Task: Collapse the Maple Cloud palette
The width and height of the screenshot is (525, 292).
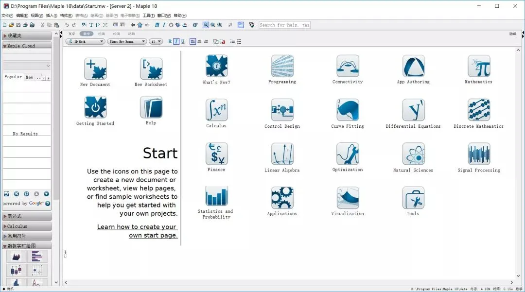Action: click(27, 46)
